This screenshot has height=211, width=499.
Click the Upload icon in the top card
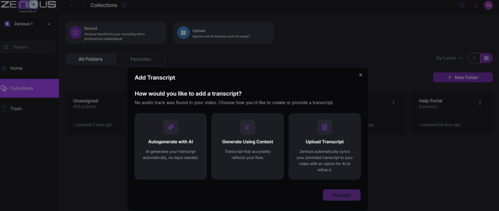point(183,32)
